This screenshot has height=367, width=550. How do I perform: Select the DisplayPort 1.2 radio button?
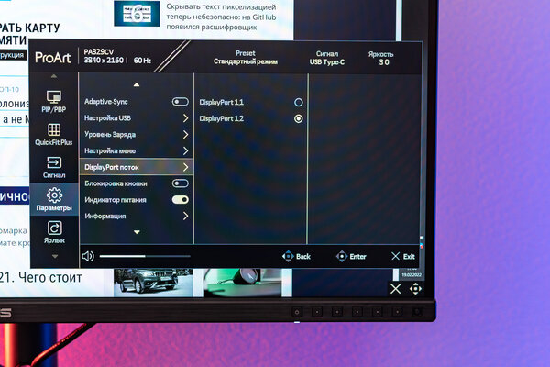click(299, 118)
